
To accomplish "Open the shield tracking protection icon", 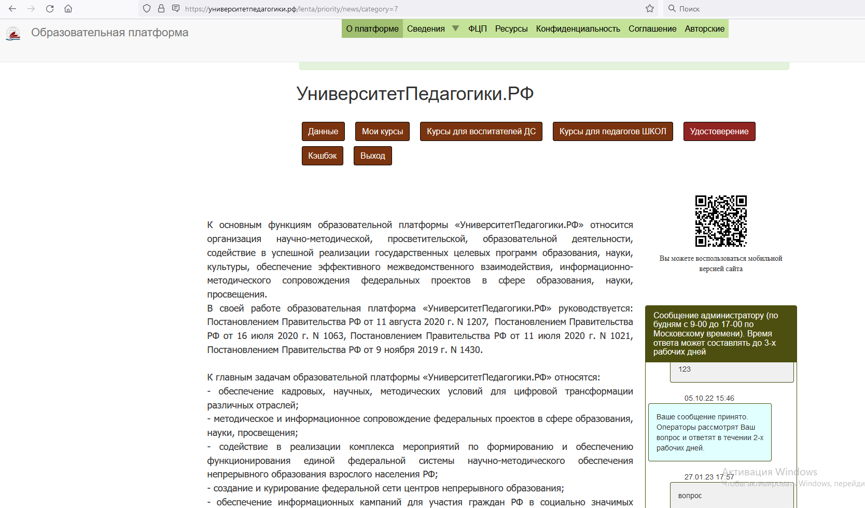I will pyautogui.click(x=147, y=9).
